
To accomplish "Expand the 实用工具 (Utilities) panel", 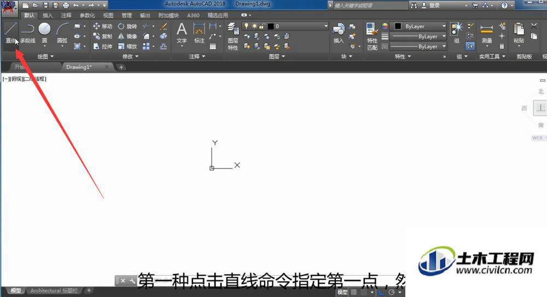I will [x=492, y=56].
